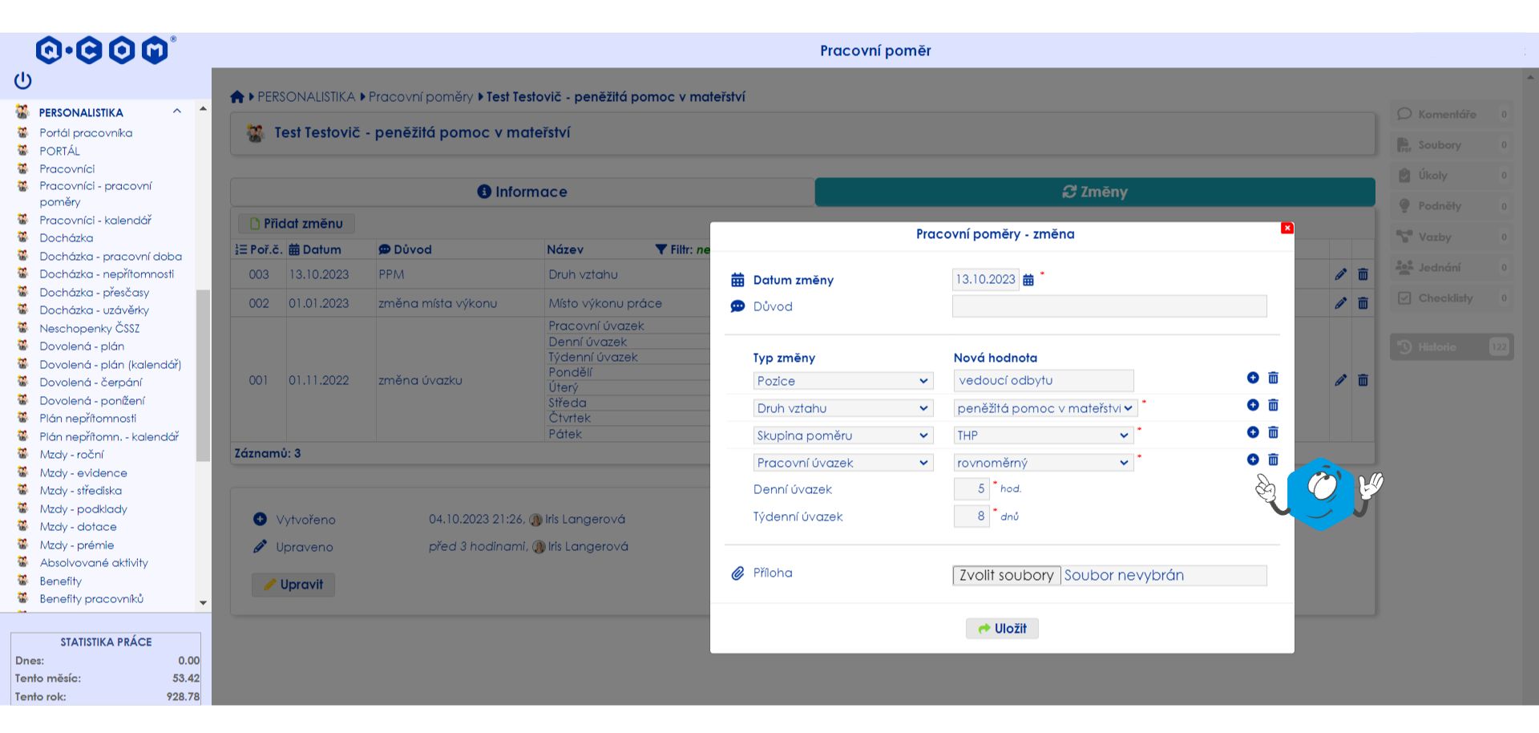1539x733 pixels.
Task: Delete the Druh vztahu change row
Action: tap(1273, 405)
